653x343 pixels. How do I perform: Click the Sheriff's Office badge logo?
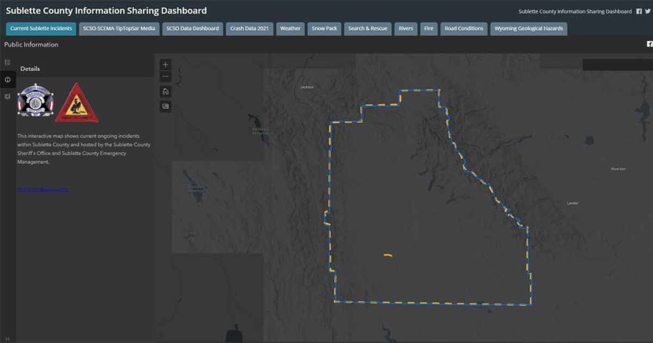(x=36, y=100)
